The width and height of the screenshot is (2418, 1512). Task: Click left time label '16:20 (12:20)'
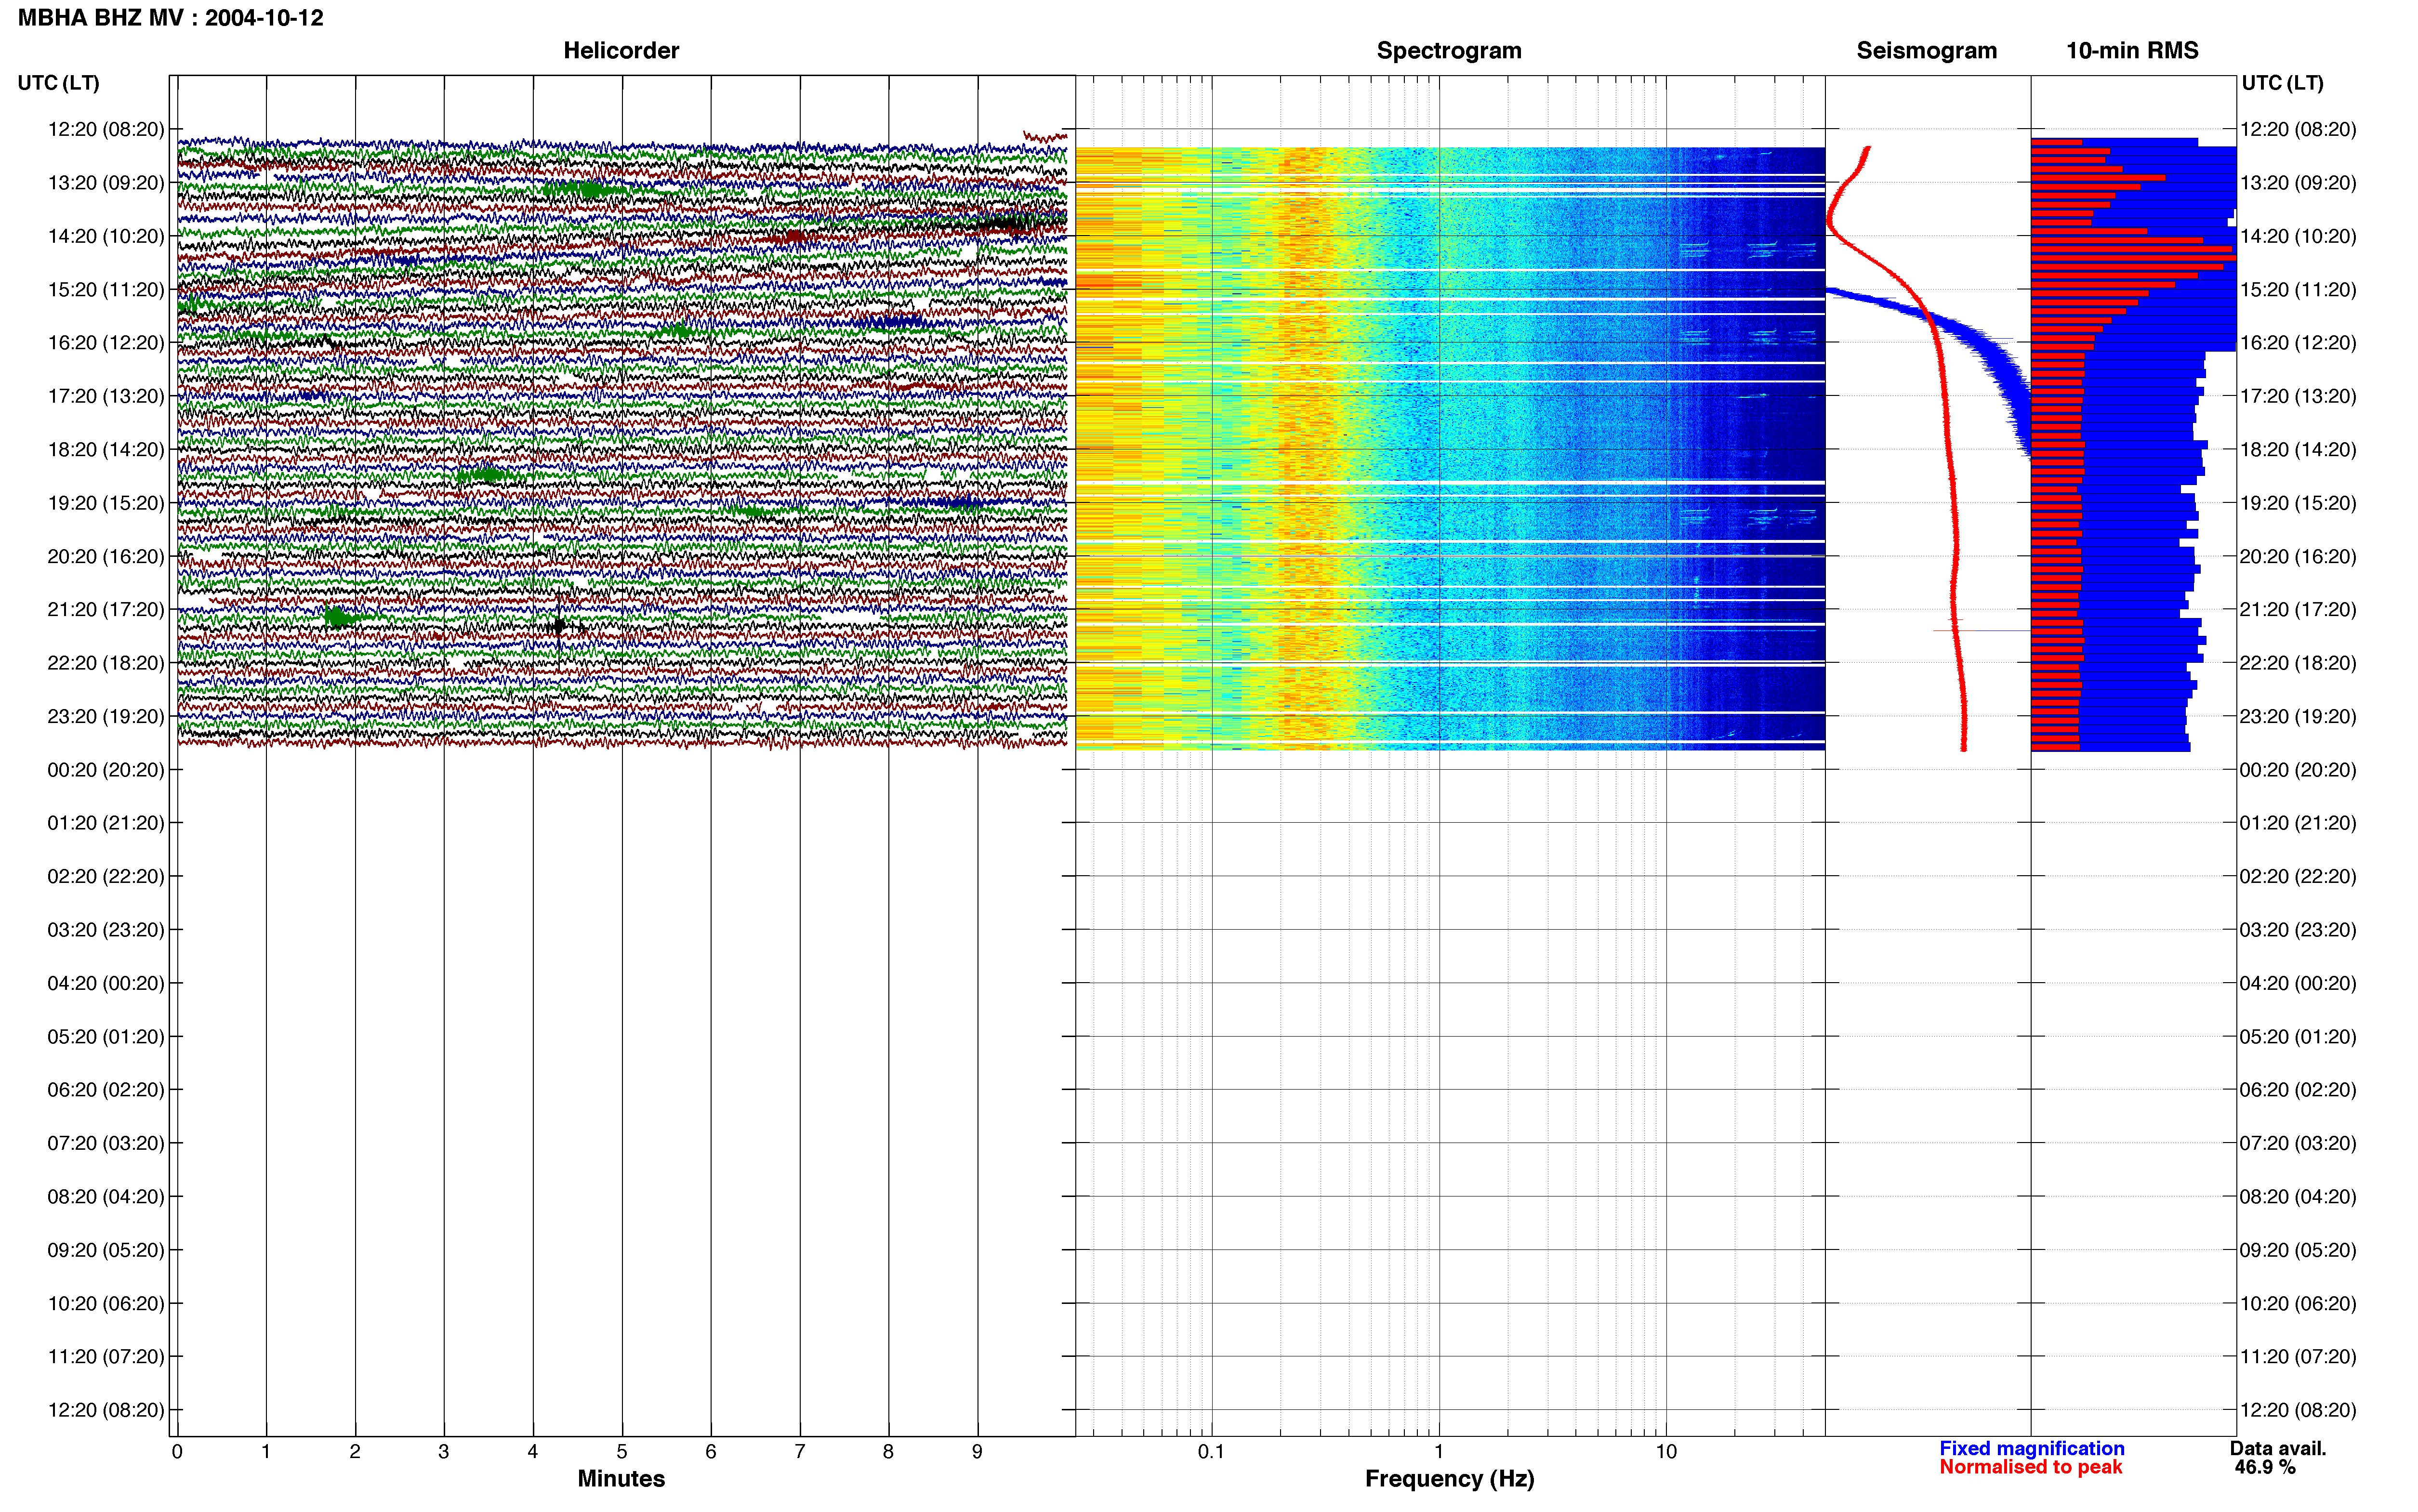[x=106, y=343]
